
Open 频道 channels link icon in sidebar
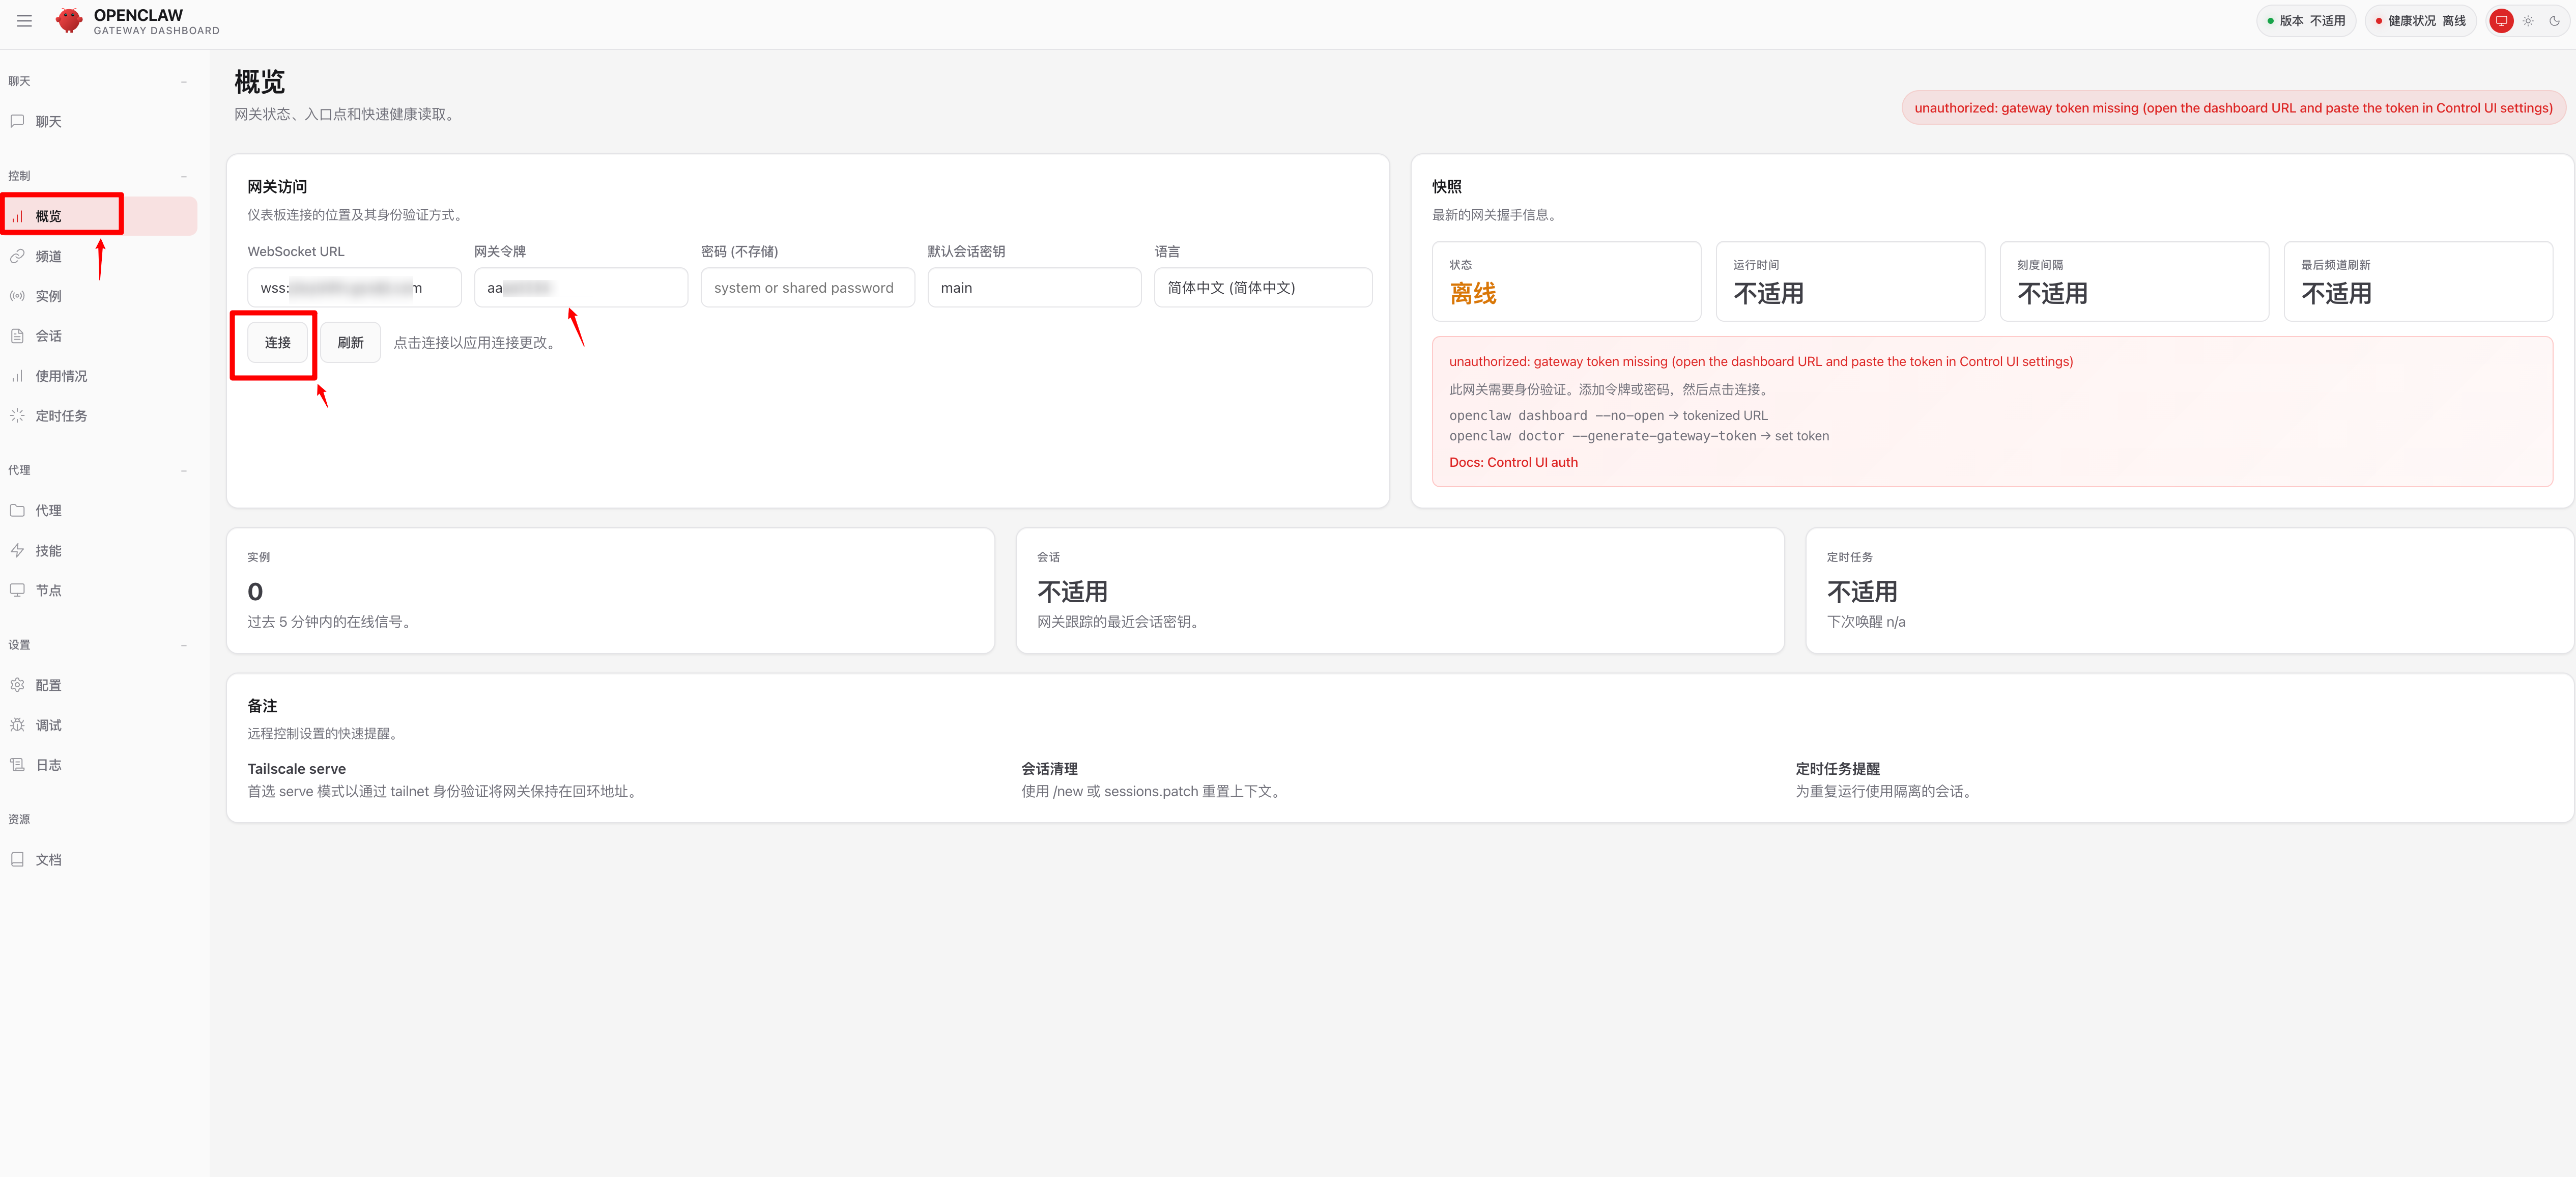pos(17,256)
